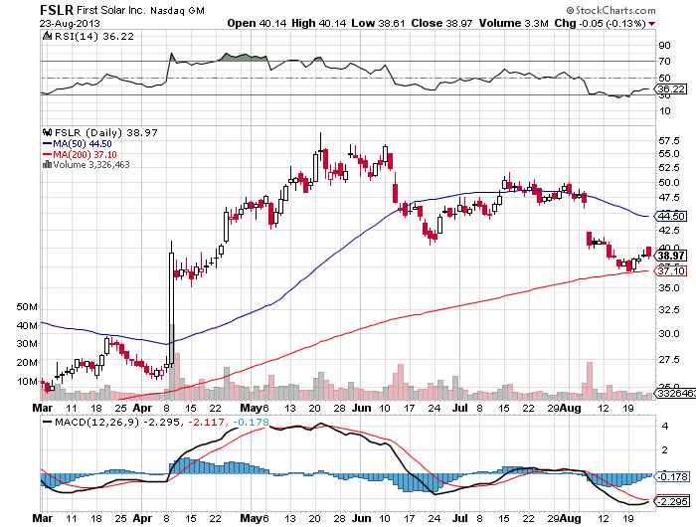Screen dimensions: 696x527
Task: Click the blue MA(50) legend line
Action: click(x=47, y=144)
